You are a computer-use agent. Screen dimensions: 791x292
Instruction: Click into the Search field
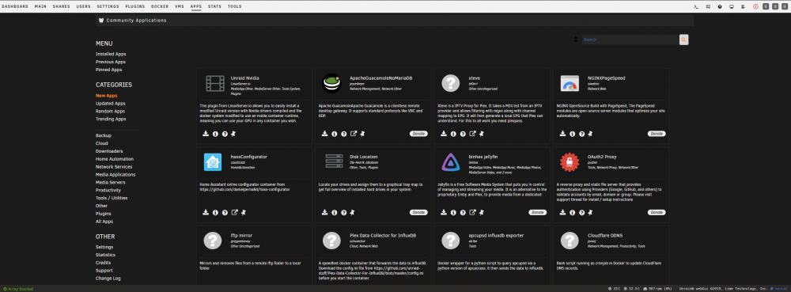pyautogui.click(x=630, y=40)
